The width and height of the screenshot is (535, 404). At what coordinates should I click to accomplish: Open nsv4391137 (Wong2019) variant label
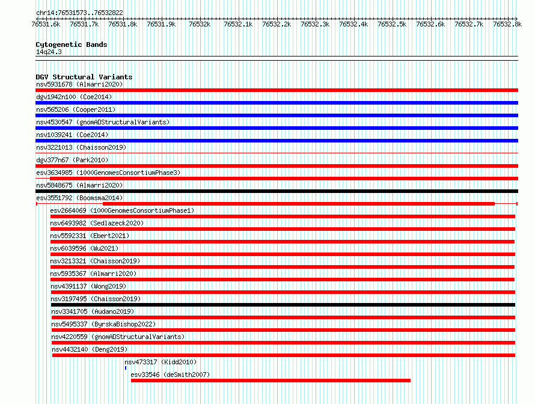[x=88, y=286]
